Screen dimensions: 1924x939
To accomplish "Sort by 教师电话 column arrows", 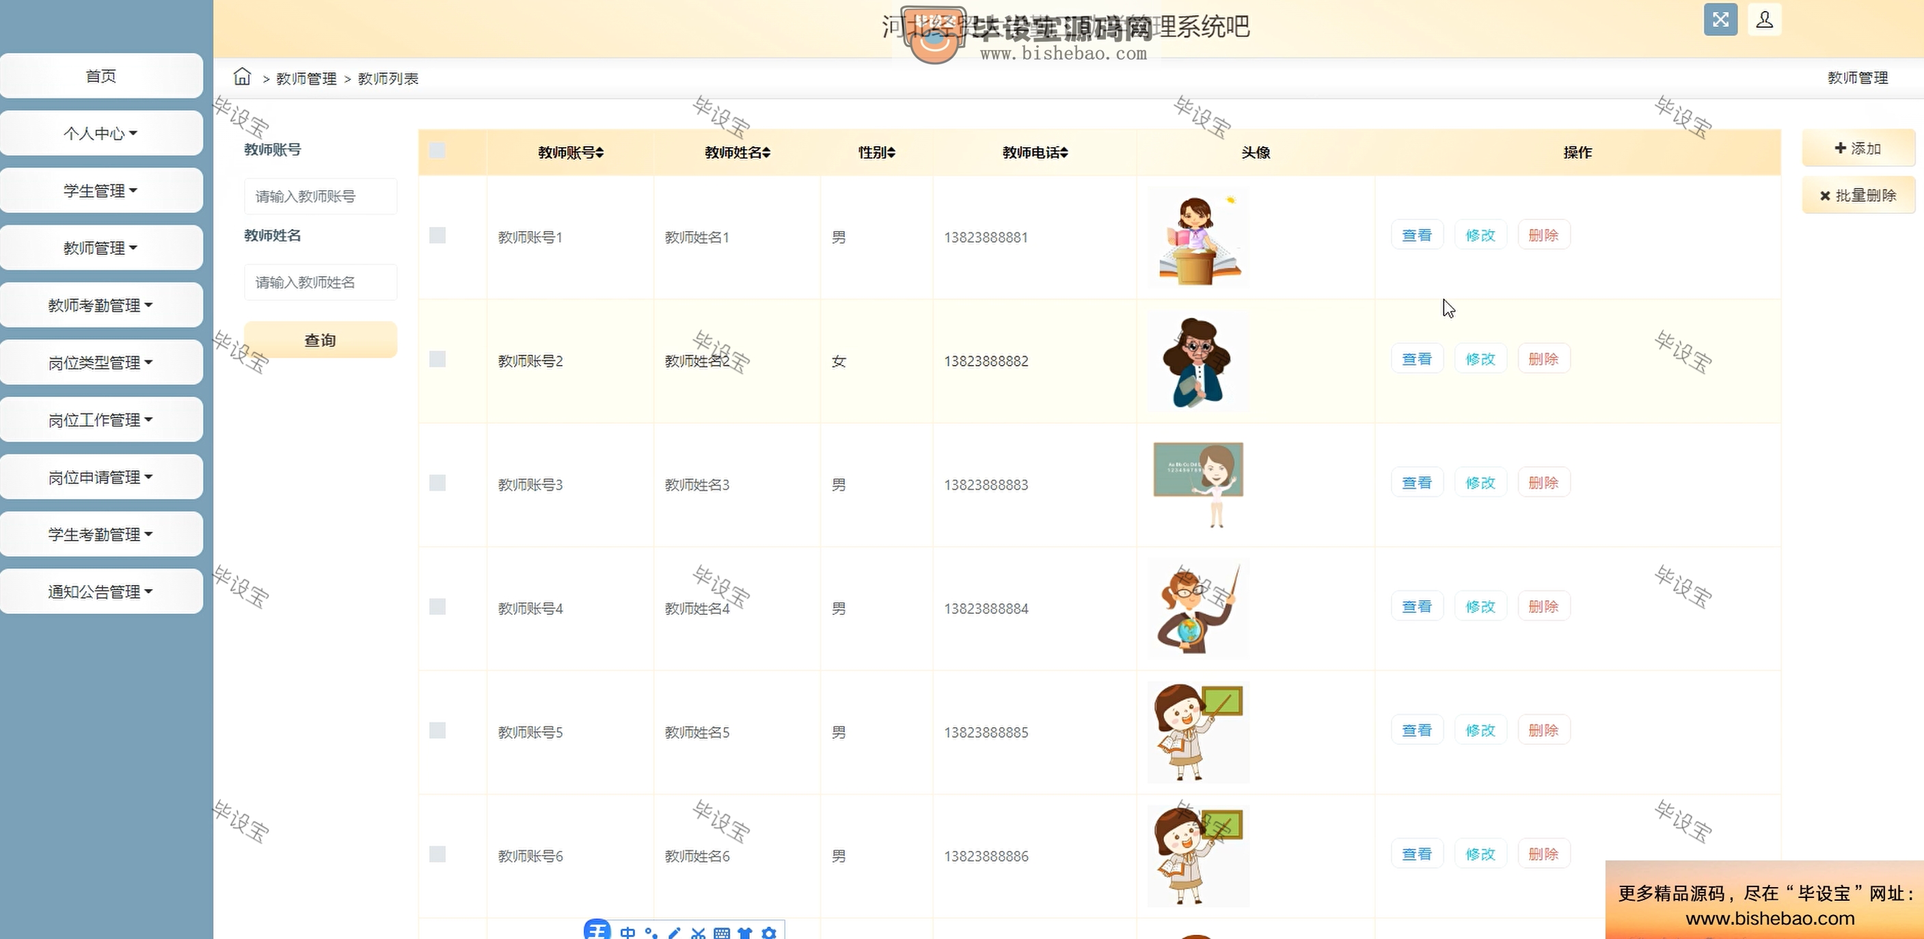I will [1063, 152].
